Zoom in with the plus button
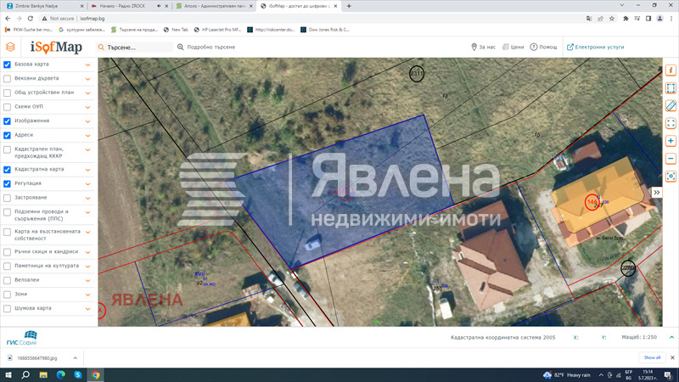The image size is (679, 382). (671, 141)
